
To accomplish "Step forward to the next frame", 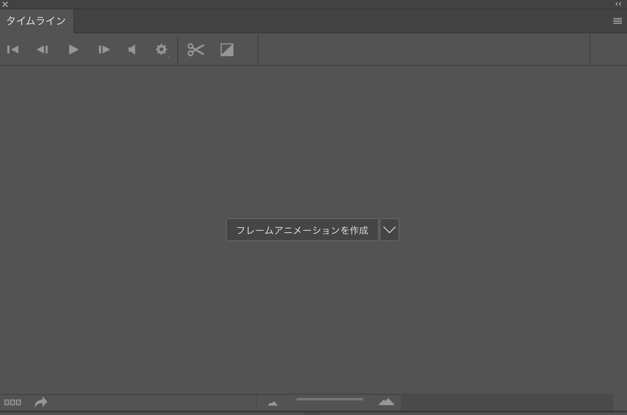I will coord(104,50).
